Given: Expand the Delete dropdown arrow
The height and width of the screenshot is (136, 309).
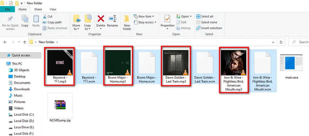Looking at the screenshot, I should pyautogui.click(x=101, y=29).
